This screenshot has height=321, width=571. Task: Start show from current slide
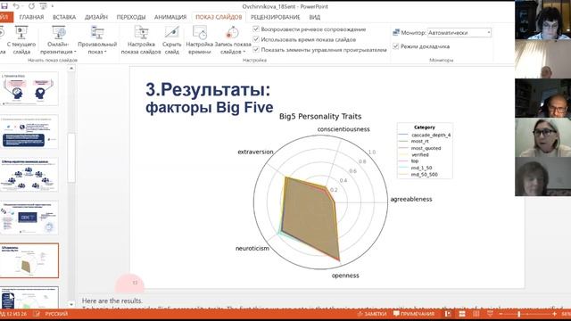21,40
